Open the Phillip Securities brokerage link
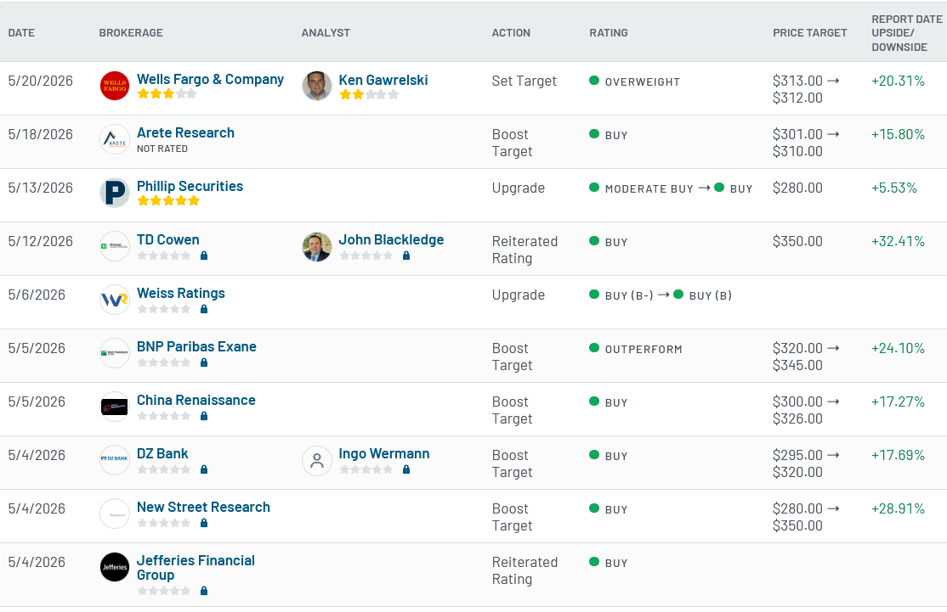 [x=190, y=186]
